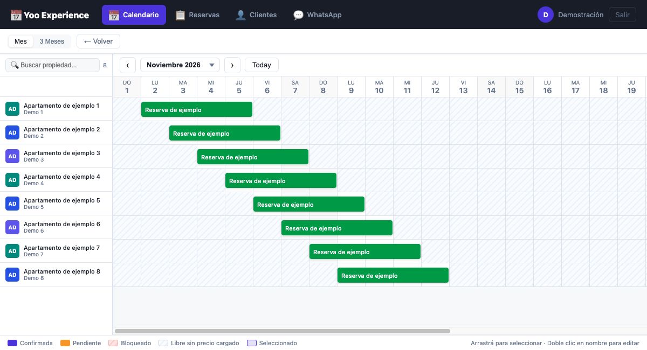This screenshot has width=647, height=350.
Task: Click the DO 1 day header
Action: pyautogui.click(x=127, y=87)
